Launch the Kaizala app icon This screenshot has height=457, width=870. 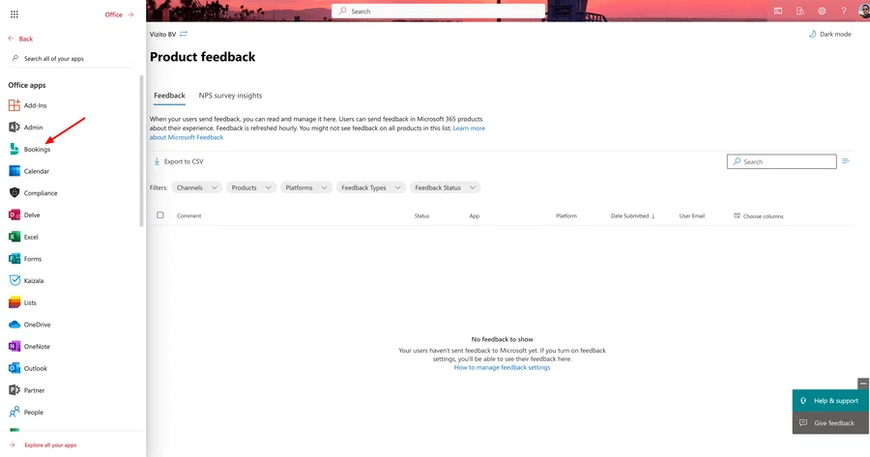[14, 280]
